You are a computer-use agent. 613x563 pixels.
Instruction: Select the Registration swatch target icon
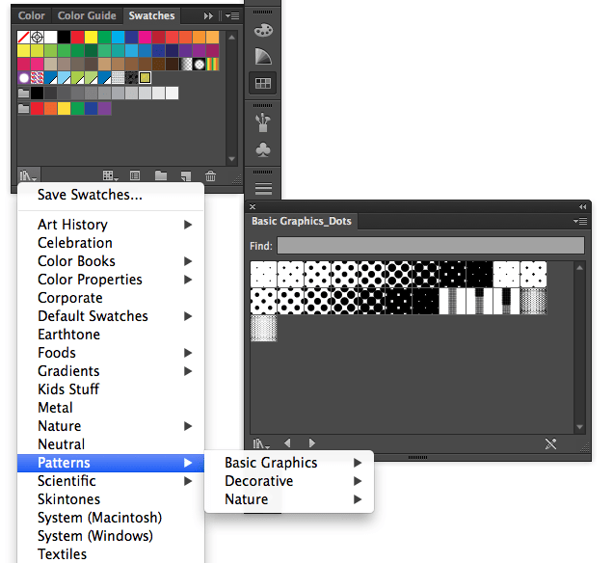(x=38, y=38)
